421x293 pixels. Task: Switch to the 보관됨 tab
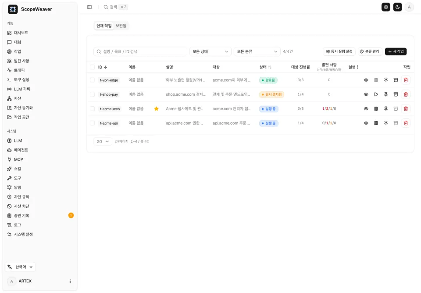coord(121,25)
